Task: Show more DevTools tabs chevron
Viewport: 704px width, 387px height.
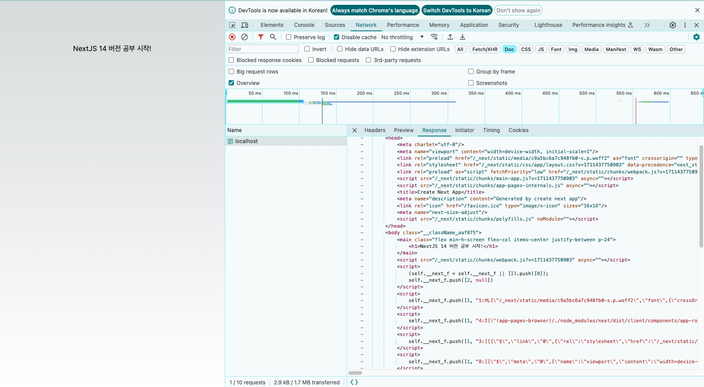Action: pos(647,25)
